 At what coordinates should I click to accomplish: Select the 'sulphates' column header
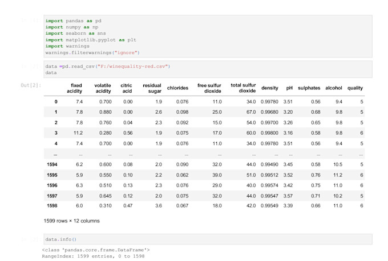(x=309, y=88)
